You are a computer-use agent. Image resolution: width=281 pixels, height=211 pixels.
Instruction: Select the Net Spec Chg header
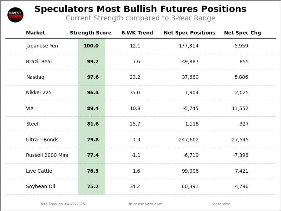coord(242,33)
